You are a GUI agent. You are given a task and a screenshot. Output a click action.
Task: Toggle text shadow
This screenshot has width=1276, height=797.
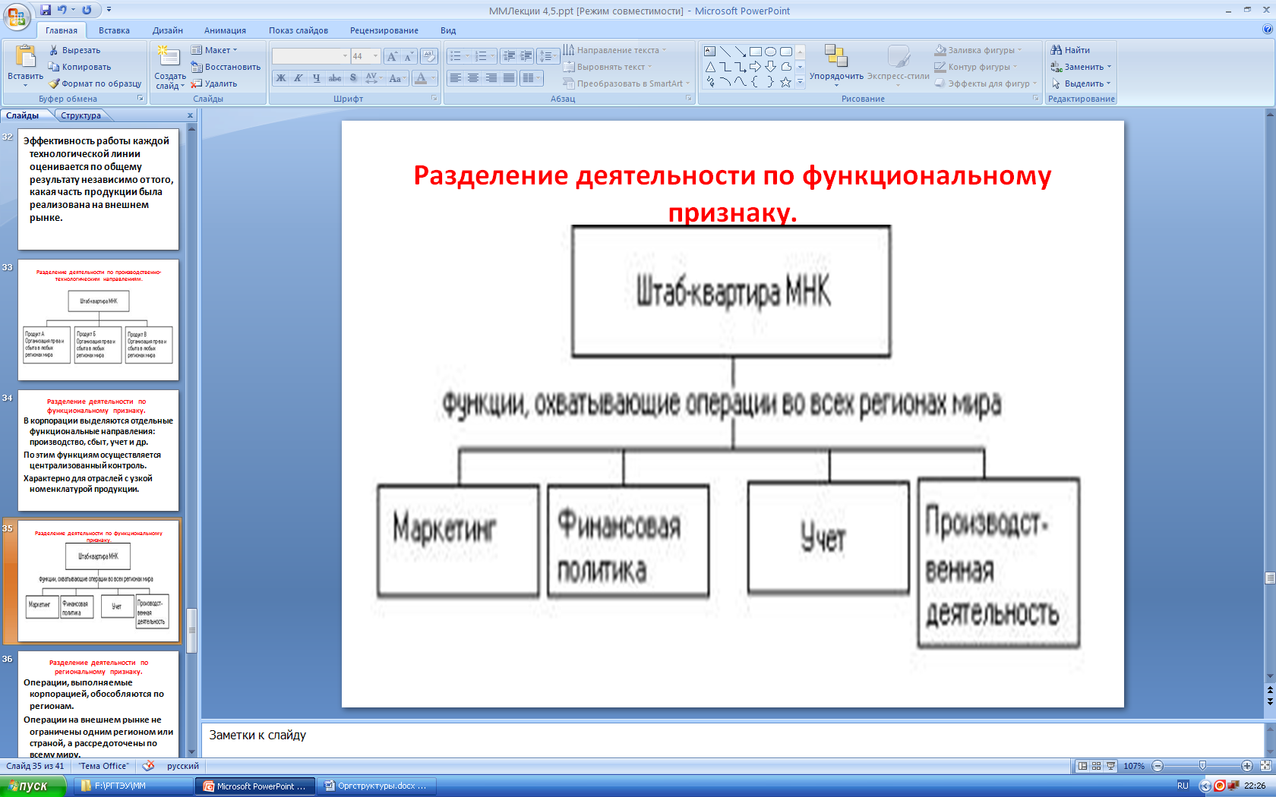coord(352,78)
